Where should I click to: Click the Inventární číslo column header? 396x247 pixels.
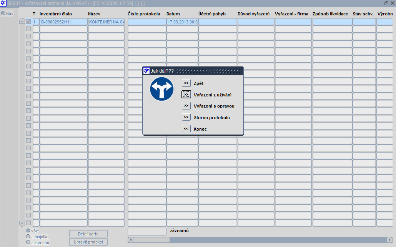[x=56, y=14]
